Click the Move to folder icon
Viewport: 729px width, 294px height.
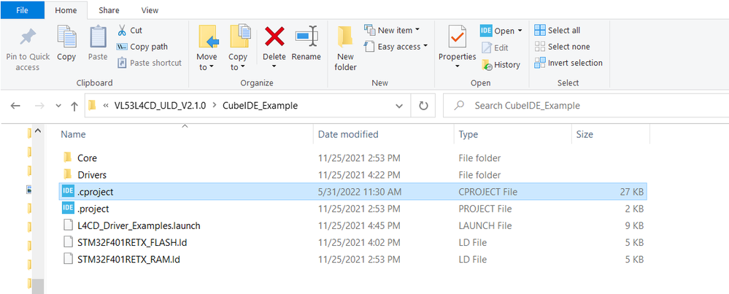207,36
